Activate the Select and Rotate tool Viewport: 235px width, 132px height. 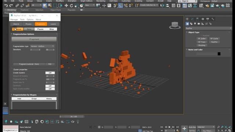click(71, 6)
